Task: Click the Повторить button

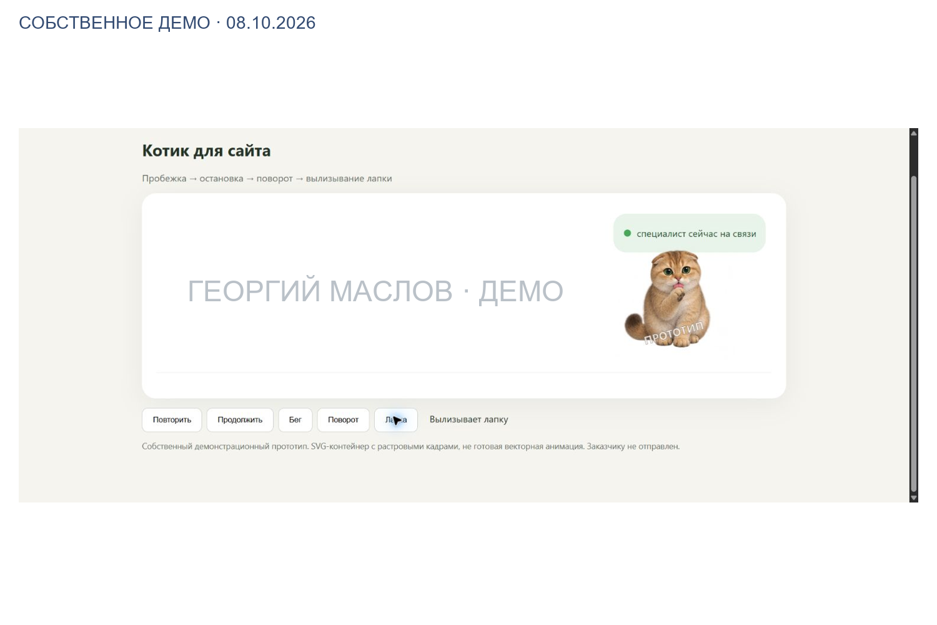Action: click(x=172, y=420)
